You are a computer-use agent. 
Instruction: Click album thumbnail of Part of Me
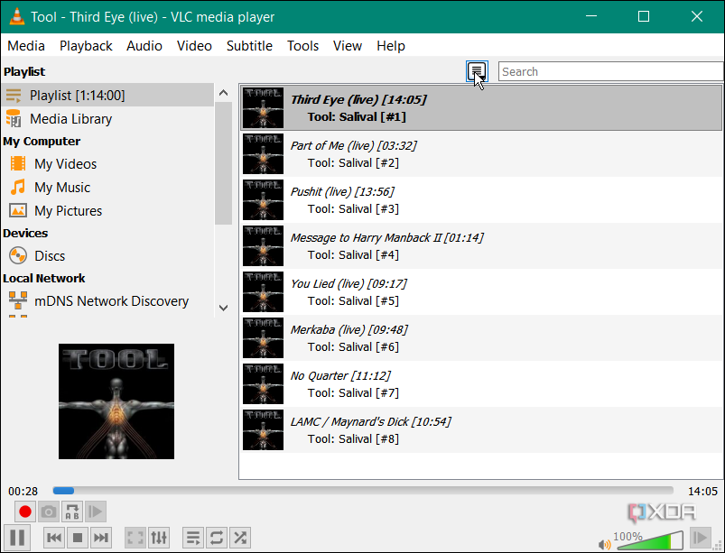point(263,154)
